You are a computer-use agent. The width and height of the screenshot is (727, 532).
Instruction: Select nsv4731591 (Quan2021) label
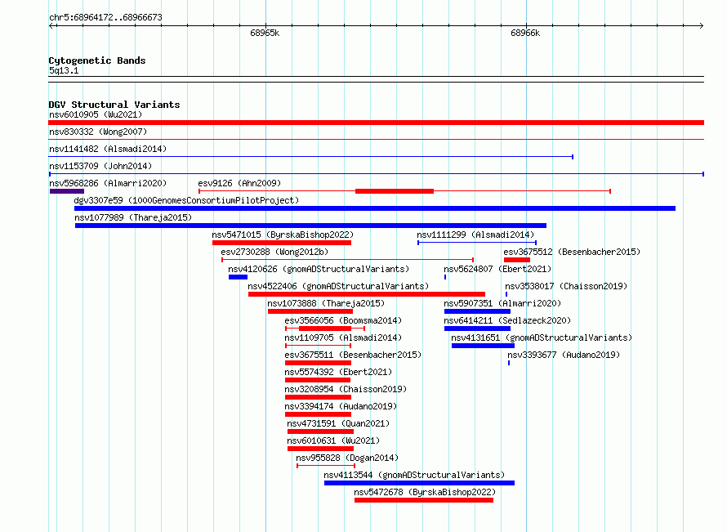click(338, 423)
